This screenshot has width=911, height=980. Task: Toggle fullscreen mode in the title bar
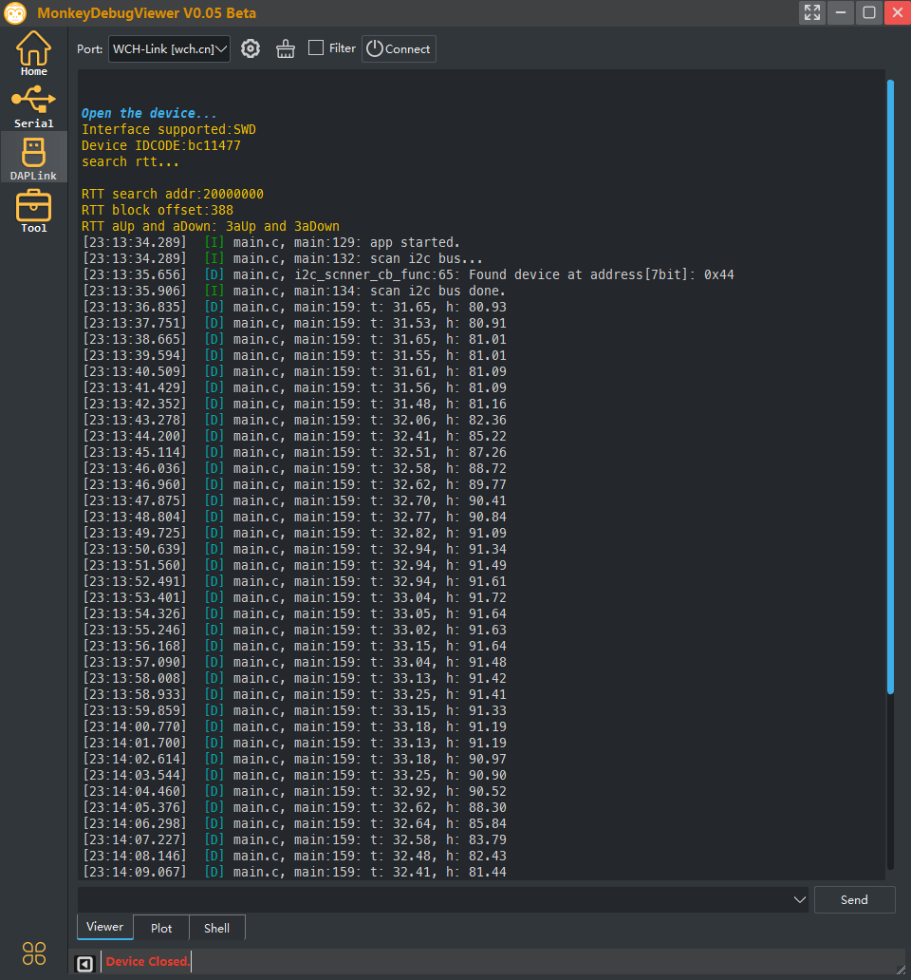[x=811, y=12]
